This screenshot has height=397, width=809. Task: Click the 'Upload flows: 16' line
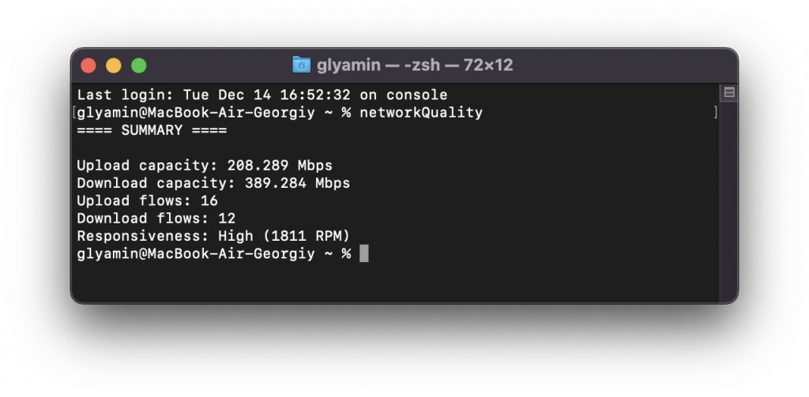147,201
